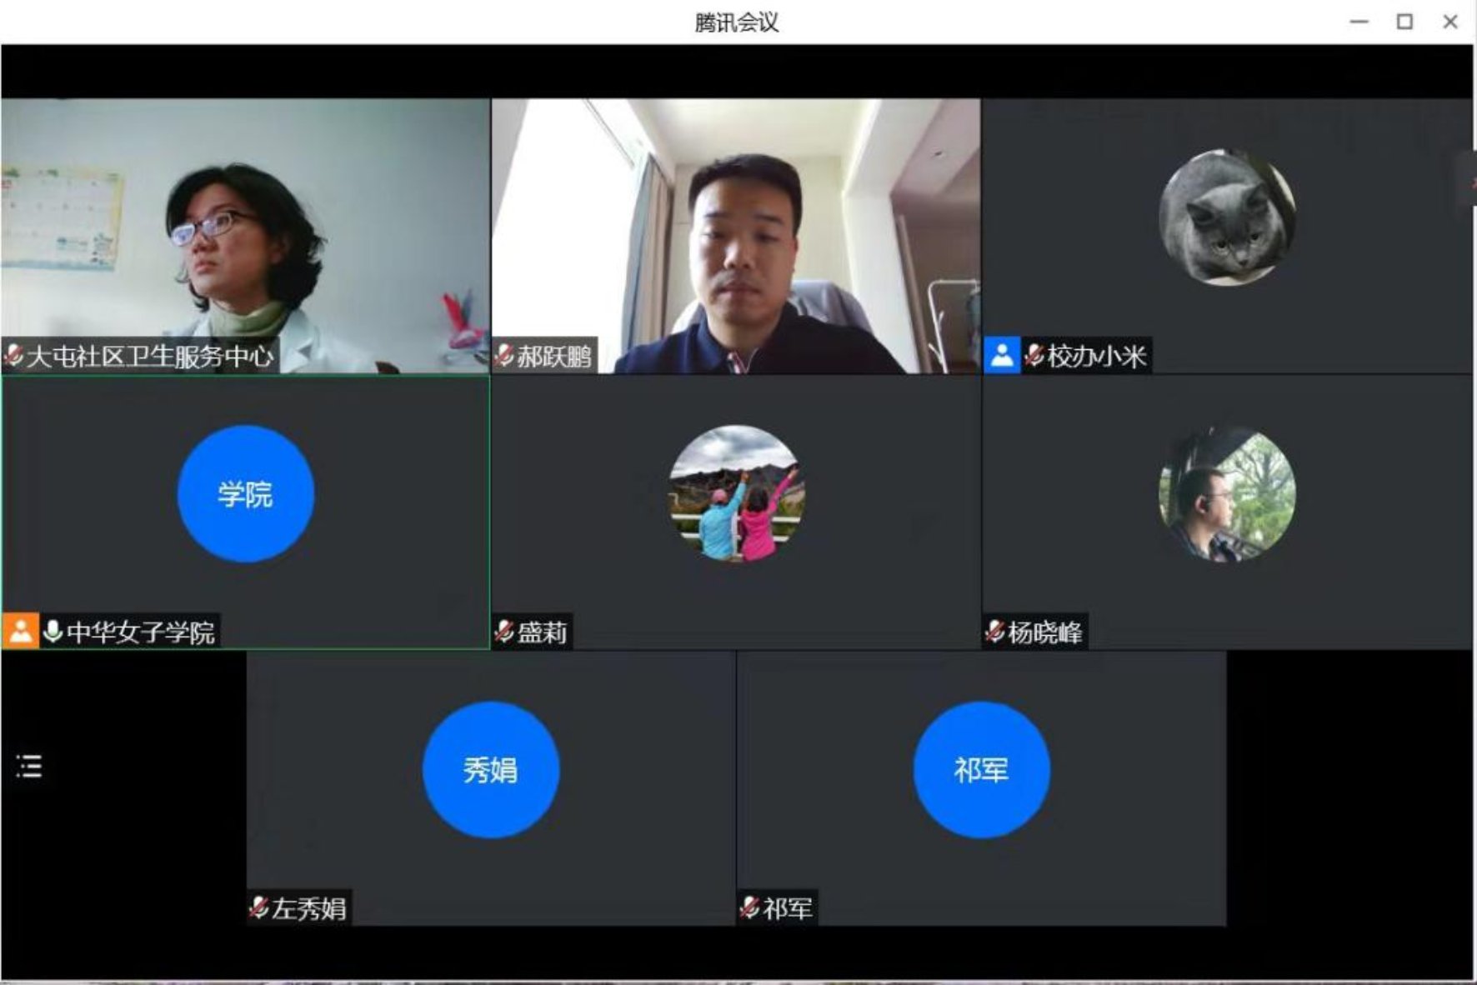The image size is (1477, 985).
Task: Click the muted microphone icon beside 大屯社区卫生服务中心
Action: tap(13, 356)
